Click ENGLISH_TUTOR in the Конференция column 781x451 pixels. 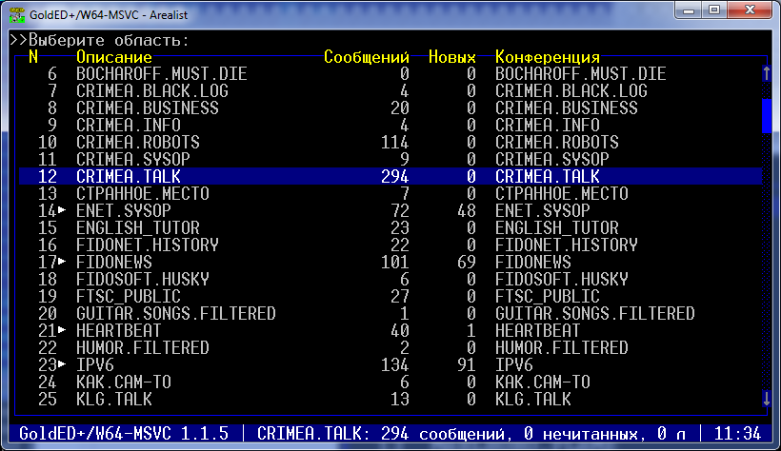[x=557, y=227]
